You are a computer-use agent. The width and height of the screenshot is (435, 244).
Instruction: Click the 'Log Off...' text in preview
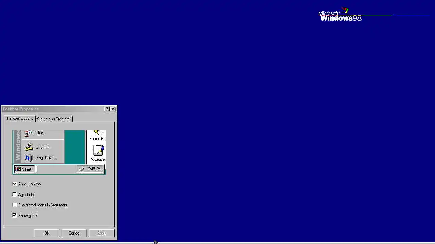point(43,147)
